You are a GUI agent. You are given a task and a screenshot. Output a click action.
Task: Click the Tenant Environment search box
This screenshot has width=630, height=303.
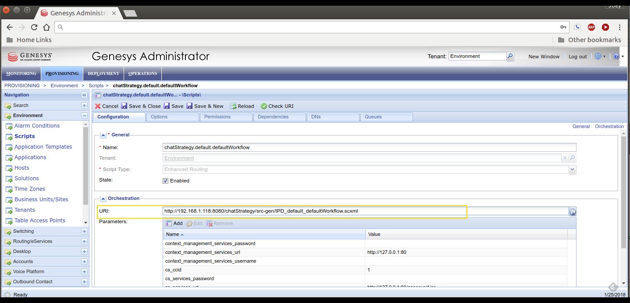(477, 56)
